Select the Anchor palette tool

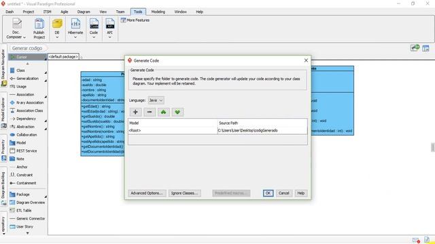point(22,167)
